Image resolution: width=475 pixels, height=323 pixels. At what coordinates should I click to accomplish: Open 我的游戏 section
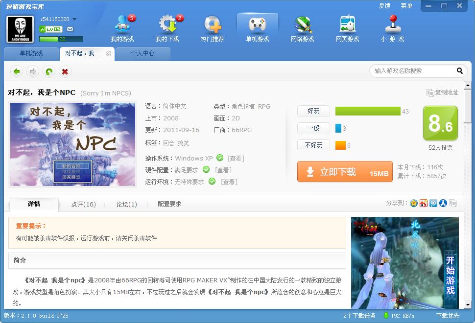pyautogui.click(x=122, y=28)
